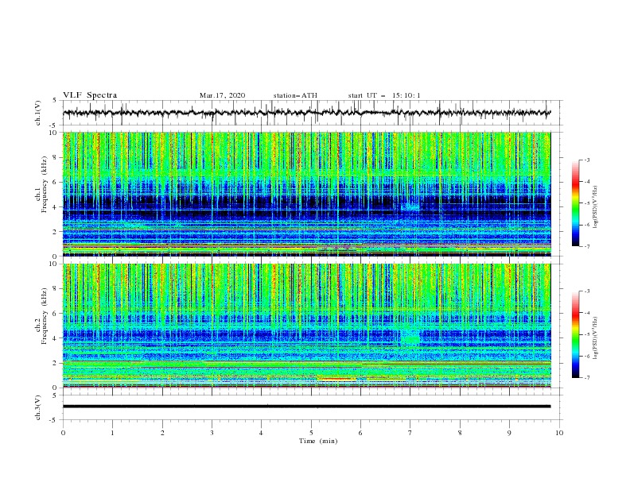This screenshot has width=630, height=486.
Task: Click inside the ch.1 spectrogram panel
Action: (306, 194)
